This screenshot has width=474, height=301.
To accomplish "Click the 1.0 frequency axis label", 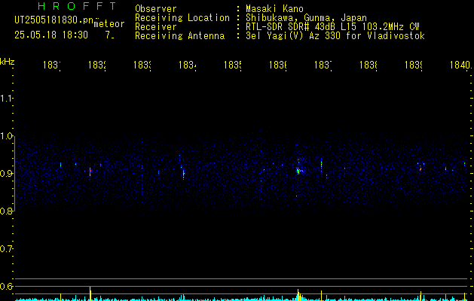I will [6, 136].
